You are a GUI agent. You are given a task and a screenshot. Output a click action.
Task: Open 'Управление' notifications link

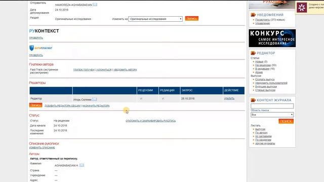click(x=262, y=23)
